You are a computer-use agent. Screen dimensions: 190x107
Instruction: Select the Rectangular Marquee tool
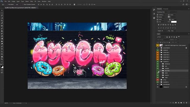[2, 13]
